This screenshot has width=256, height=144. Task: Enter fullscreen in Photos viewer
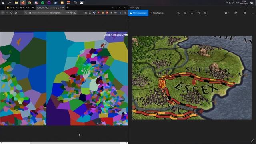click(252, 140)
